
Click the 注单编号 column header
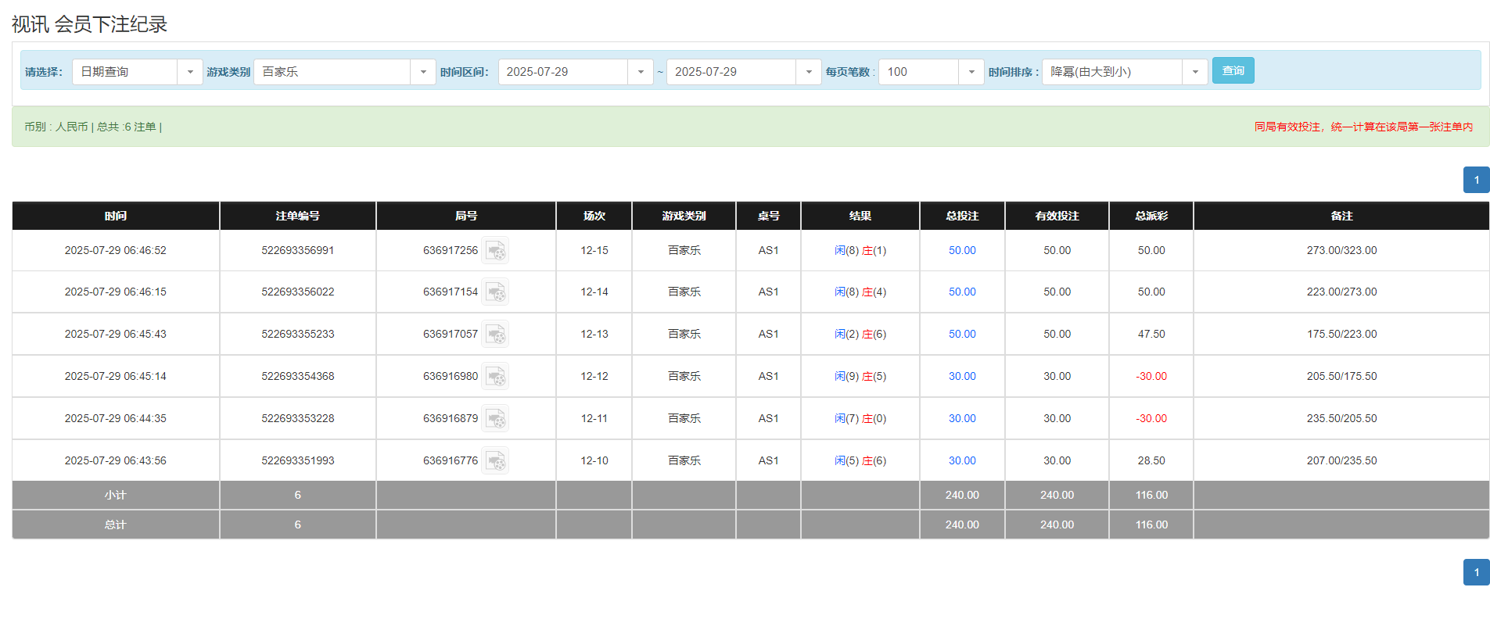(297, 216)
